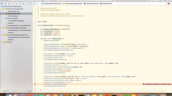Click 'var titleLabel: UILabel!' line
The width and height of the screenshot is (172, 96).
(50, 33)
